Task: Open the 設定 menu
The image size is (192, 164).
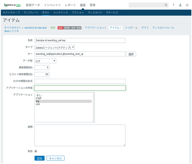Action: click(x=83, y=5)
